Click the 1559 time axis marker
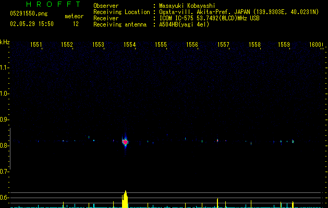 [284, 45]
